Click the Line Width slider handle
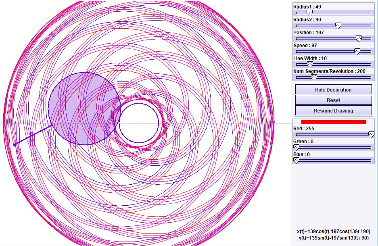Viewport: 378px width, 246px height. pos(310,64)
